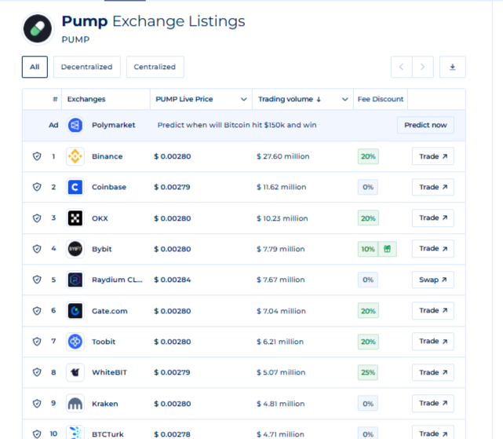
Task: Click the 20% fee badge for Binance
Action: pos(368,156)
